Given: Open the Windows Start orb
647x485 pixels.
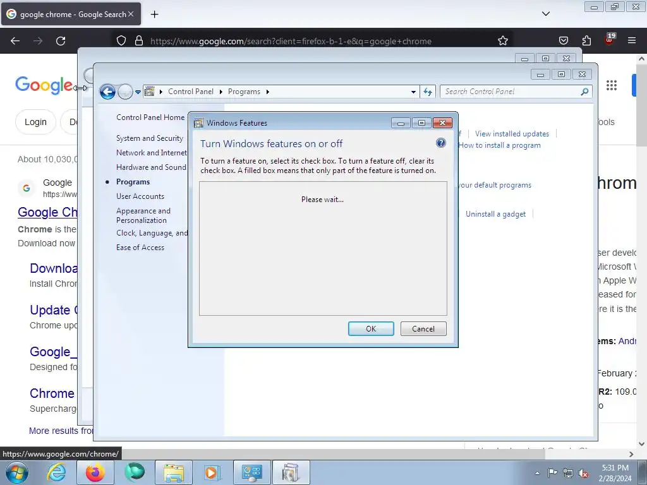Looking at the screenshot, I should click(17, 472).
